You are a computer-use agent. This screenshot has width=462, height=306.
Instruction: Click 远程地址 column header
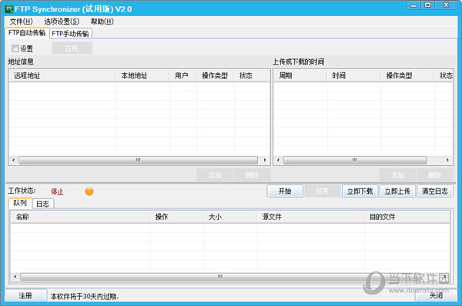pyautogui.click(x=62, y=75)
